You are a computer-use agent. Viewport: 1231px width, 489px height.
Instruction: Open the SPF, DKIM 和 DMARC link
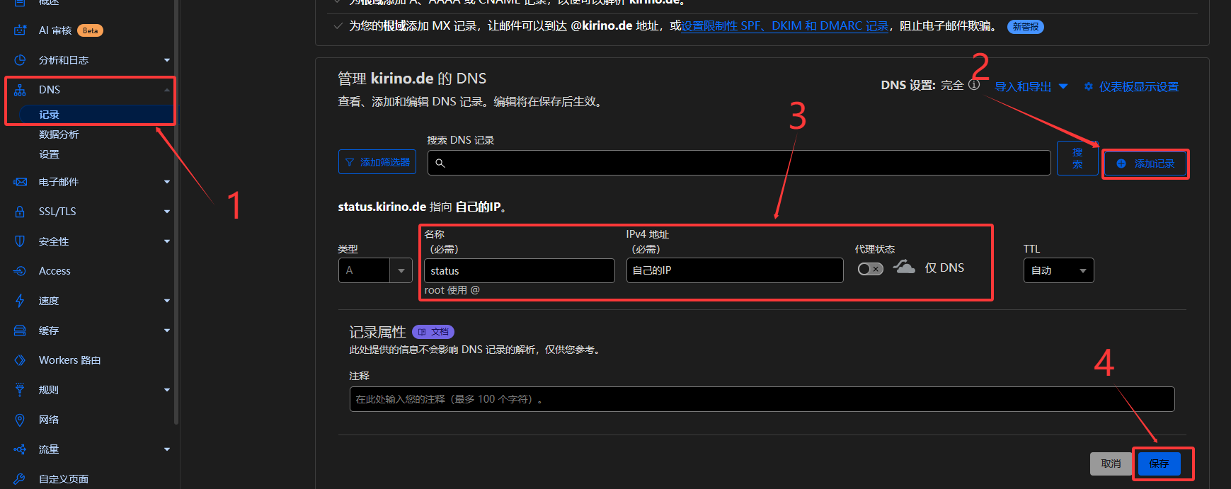pyautogui.click(x=784, y=26)
